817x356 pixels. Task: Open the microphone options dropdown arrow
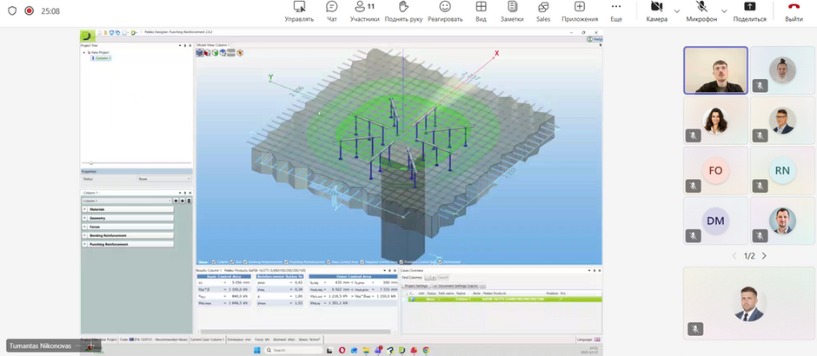point(724,11)
